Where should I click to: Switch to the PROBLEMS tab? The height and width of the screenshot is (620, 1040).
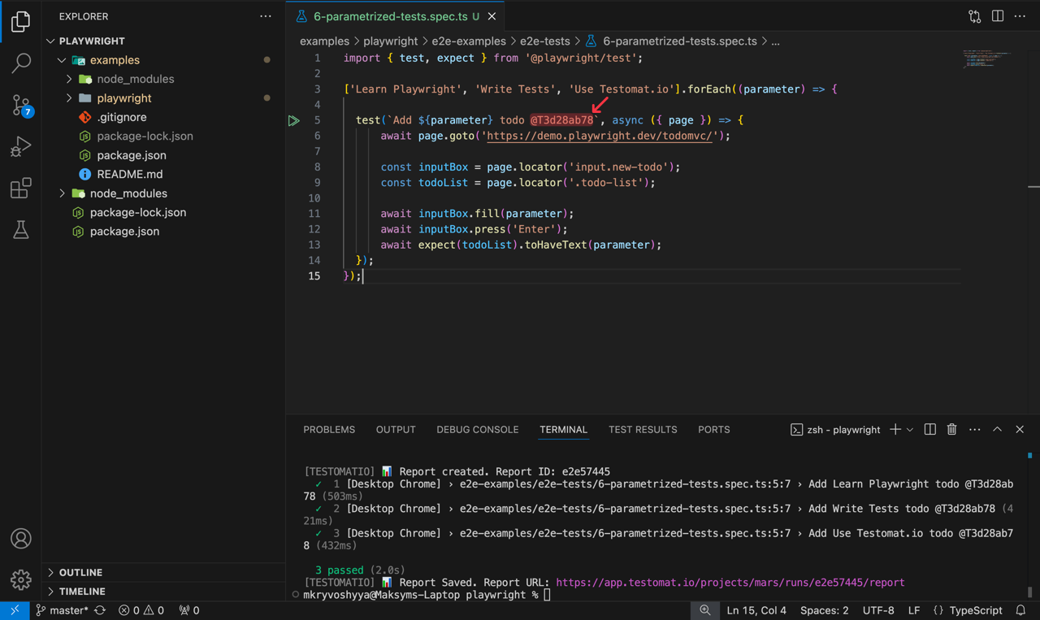coord(329,429)
